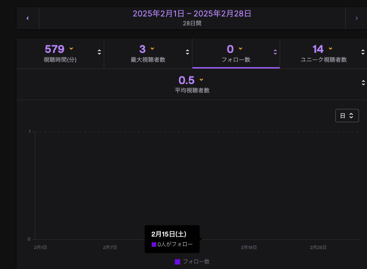Open metric selector on フォロー数 panel
The width and height of the screenshot is (367, 269).
point(275,52)
